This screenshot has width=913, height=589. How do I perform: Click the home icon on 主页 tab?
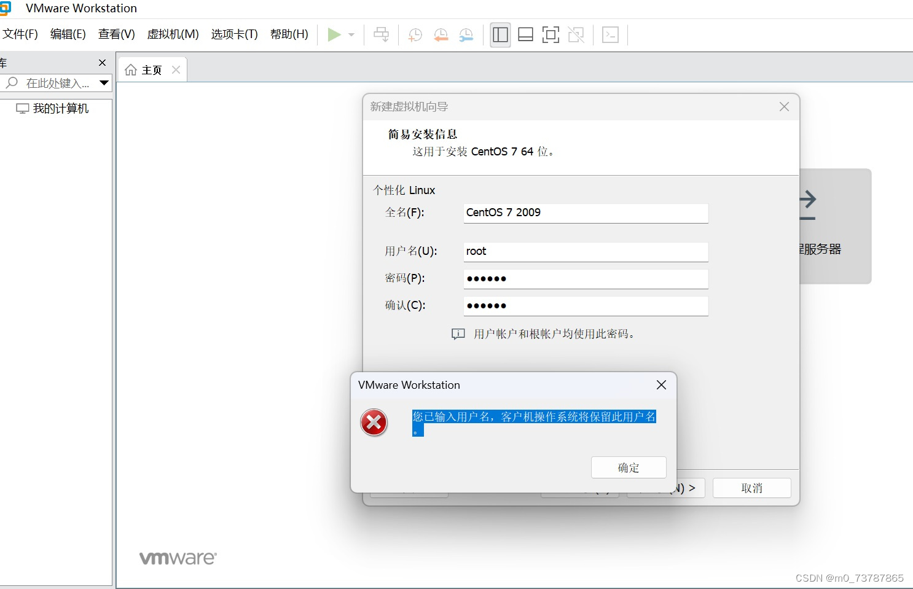tap(131, 70)
